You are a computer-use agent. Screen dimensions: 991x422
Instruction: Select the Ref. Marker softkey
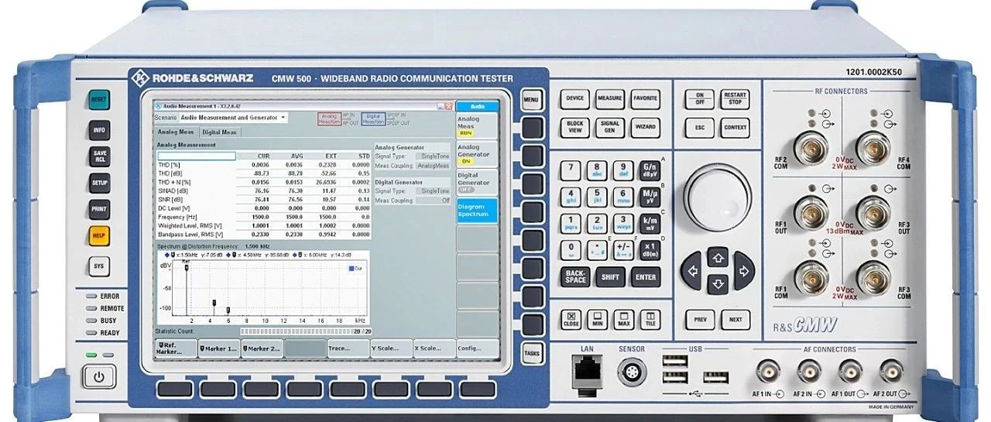pyautogui.click(x=175, y=349)
